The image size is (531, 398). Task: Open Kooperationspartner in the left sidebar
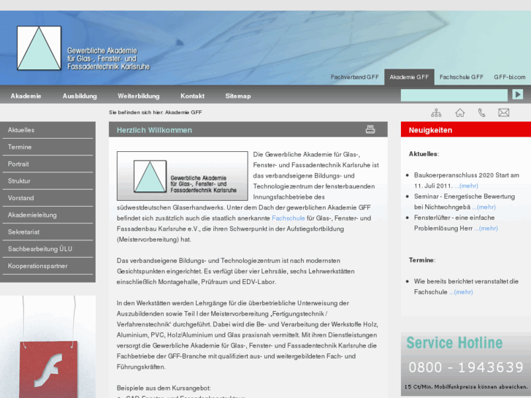[x=47, y=266]
